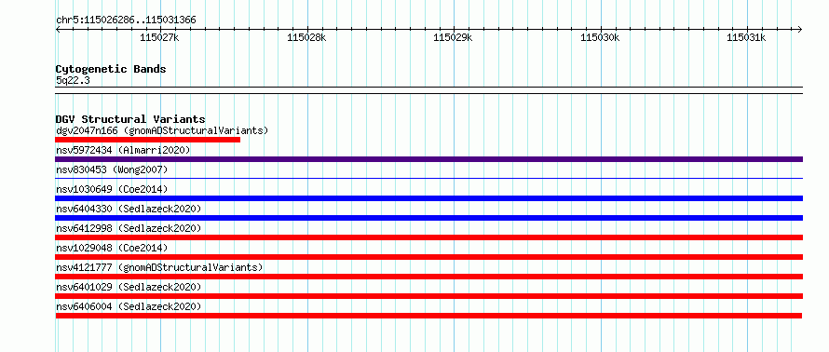This screenshot has height=352, width=829.
Task: Click the 115029k ruler tick label
Action: pos(453,37)
